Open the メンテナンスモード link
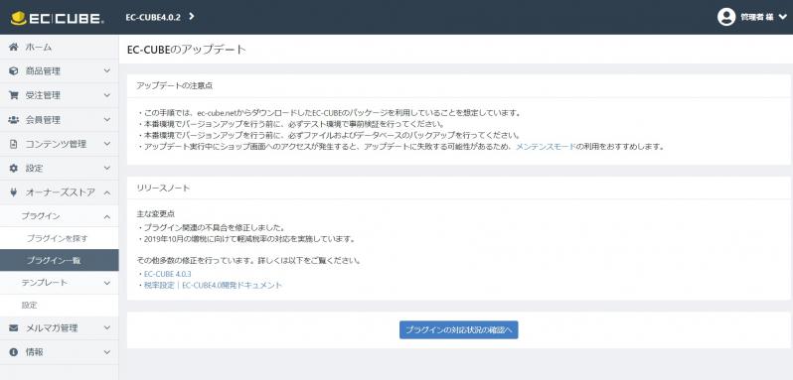The width and height of the screenshot is (793, 380). click(547, 147)
